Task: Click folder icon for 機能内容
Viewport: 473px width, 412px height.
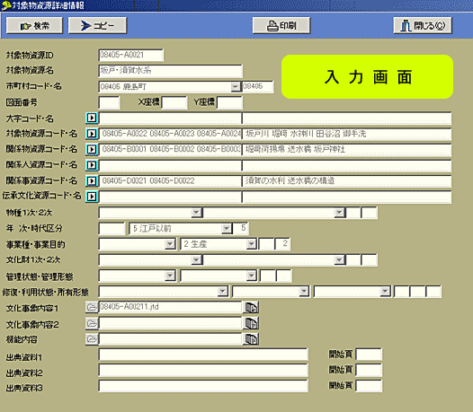Action: click(x=92, y=339)
